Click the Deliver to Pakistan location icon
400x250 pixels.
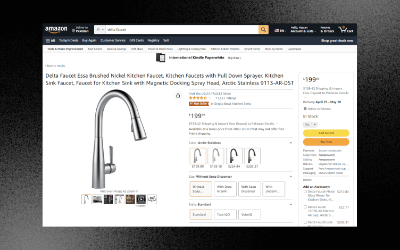click(x=73, y=31)
